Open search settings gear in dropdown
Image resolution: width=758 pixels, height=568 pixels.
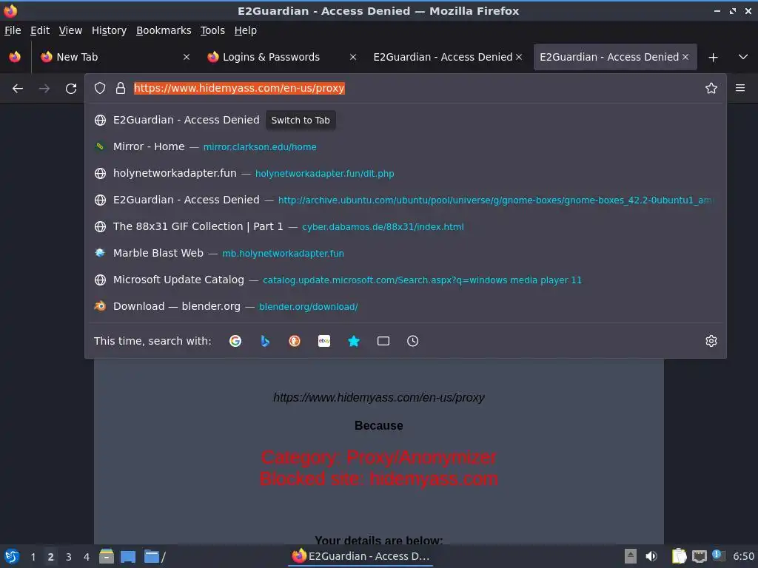click(711, 341)
